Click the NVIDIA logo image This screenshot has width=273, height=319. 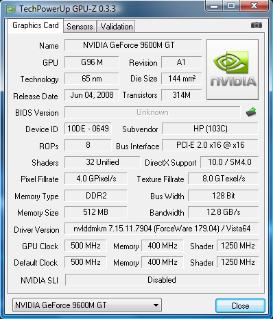tap(233, 69)
